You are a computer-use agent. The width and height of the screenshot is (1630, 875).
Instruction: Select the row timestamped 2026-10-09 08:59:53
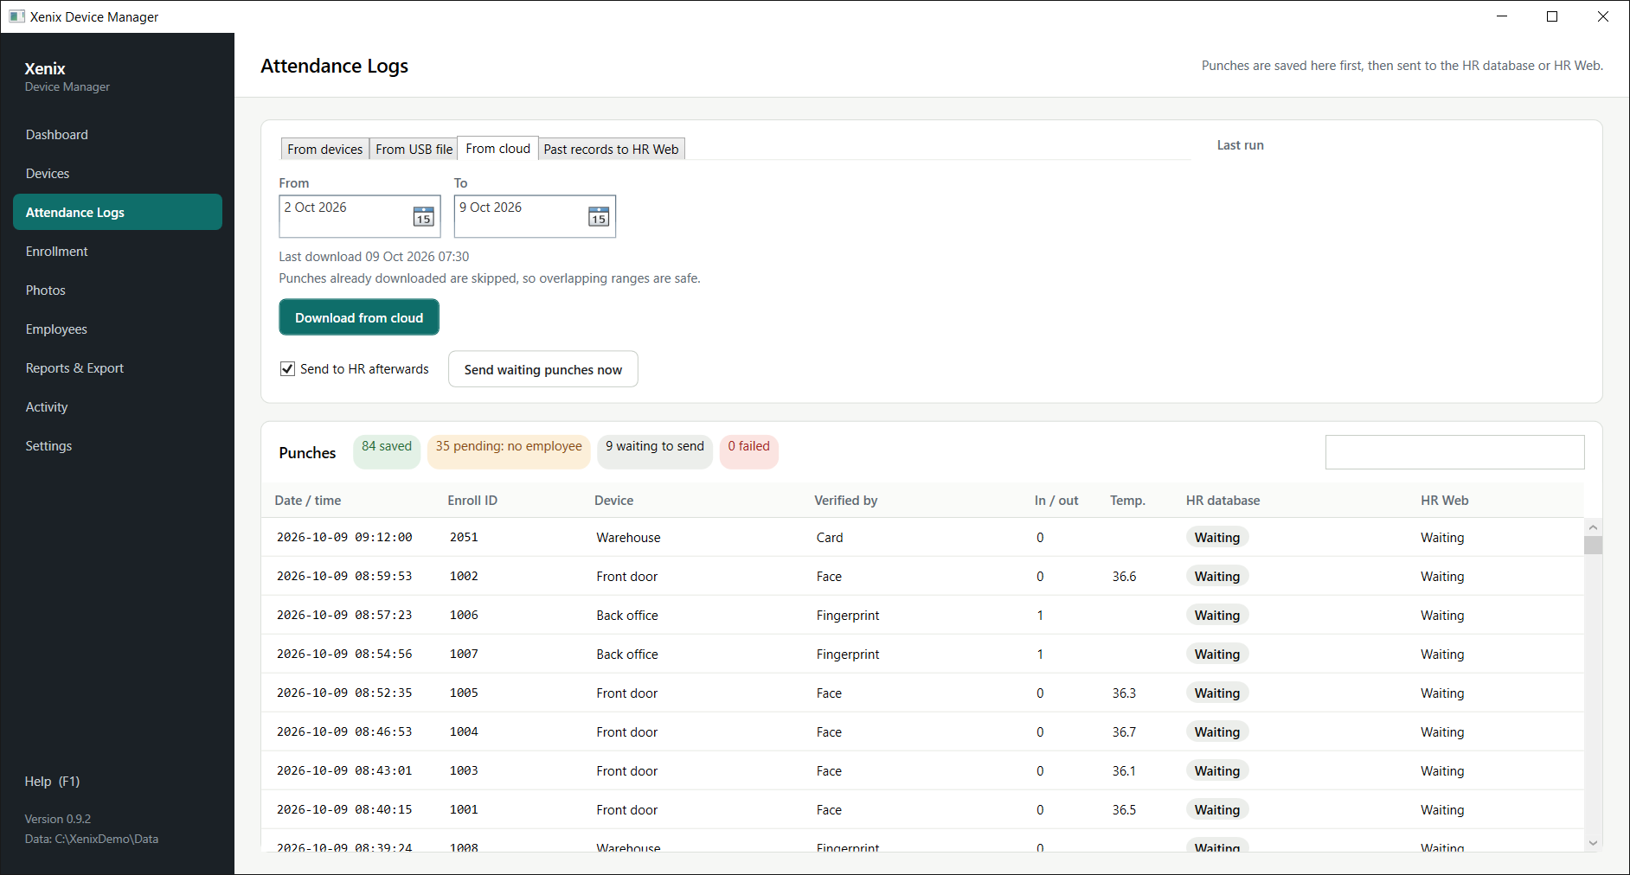click(x=922, y=576)
